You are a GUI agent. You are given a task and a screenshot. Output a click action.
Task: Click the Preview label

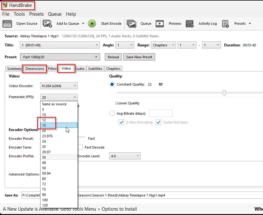click(x=175, y=24)
